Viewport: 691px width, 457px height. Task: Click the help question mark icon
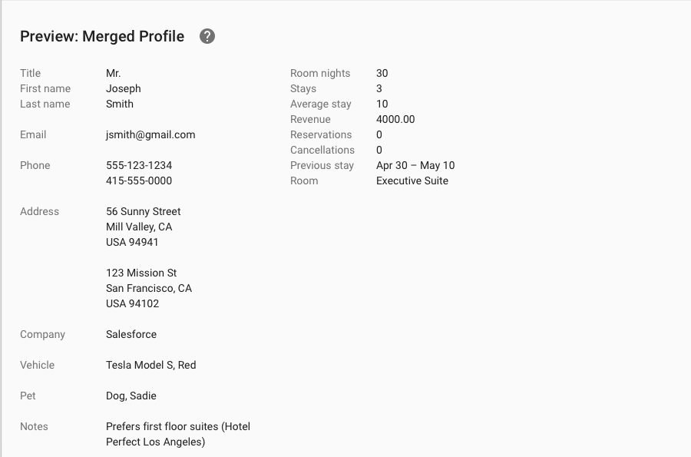coord(207,36)
